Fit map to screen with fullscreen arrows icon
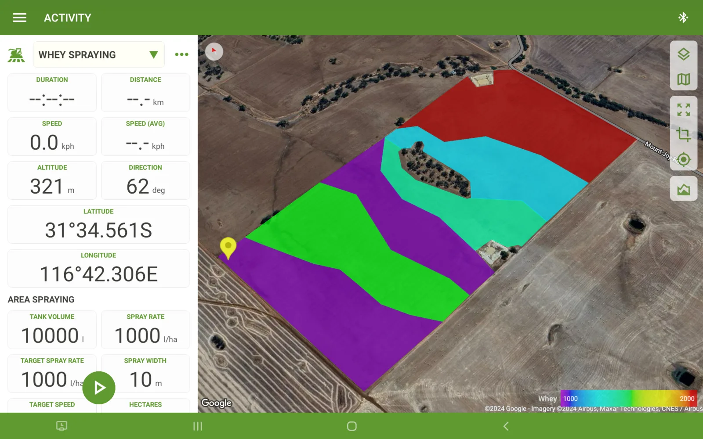The width and height of the screenshot is (703, 439). pyautogui.click(x=683, y=110)
